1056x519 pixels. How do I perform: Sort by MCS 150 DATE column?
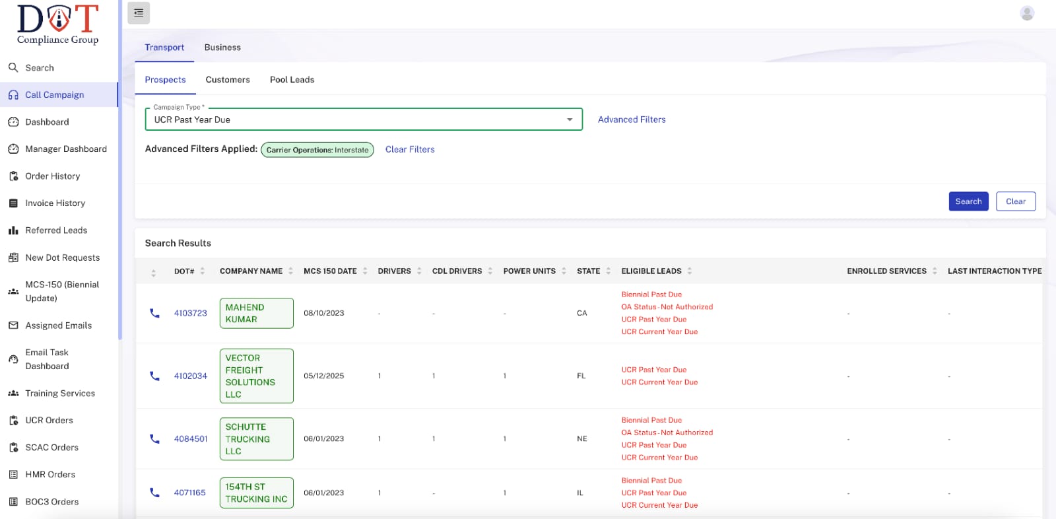(365, 271)
